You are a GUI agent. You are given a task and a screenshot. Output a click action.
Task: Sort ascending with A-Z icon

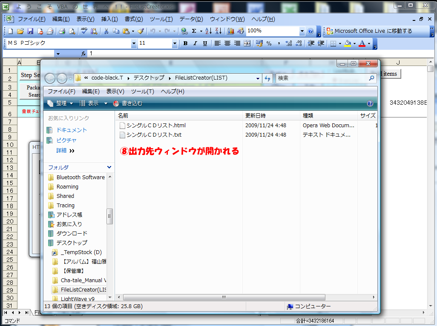coord(208,31)
